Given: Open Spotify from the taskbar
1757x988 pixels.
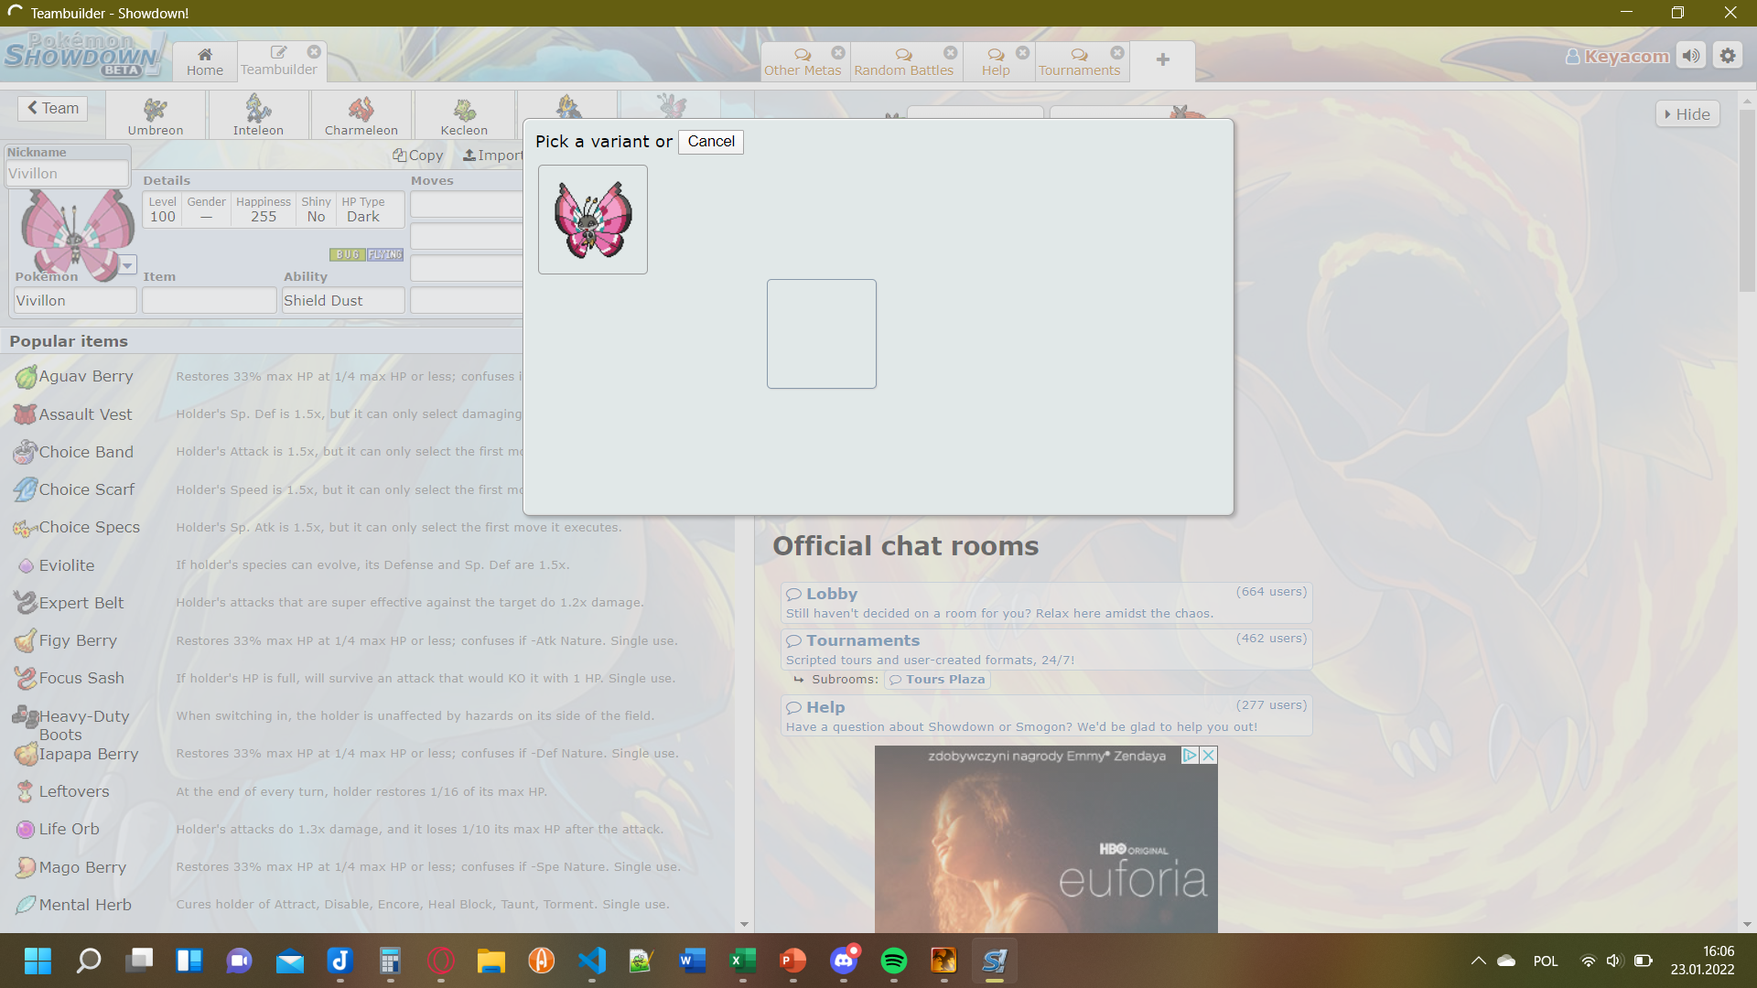Looking at the screenshot, I should [893, 961].
